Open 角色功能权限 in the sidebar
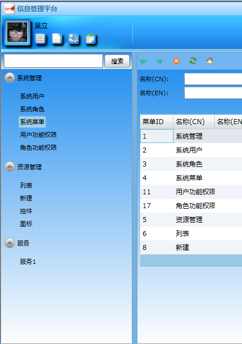The width and height of the screenshot is (242, 344). click(38, 148)
